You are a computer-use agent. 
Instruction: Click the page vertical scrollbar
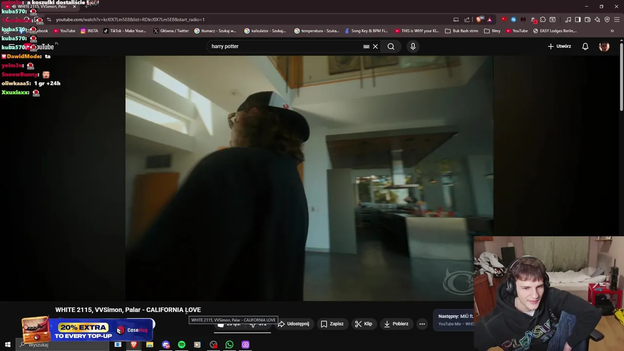[622, 78]
